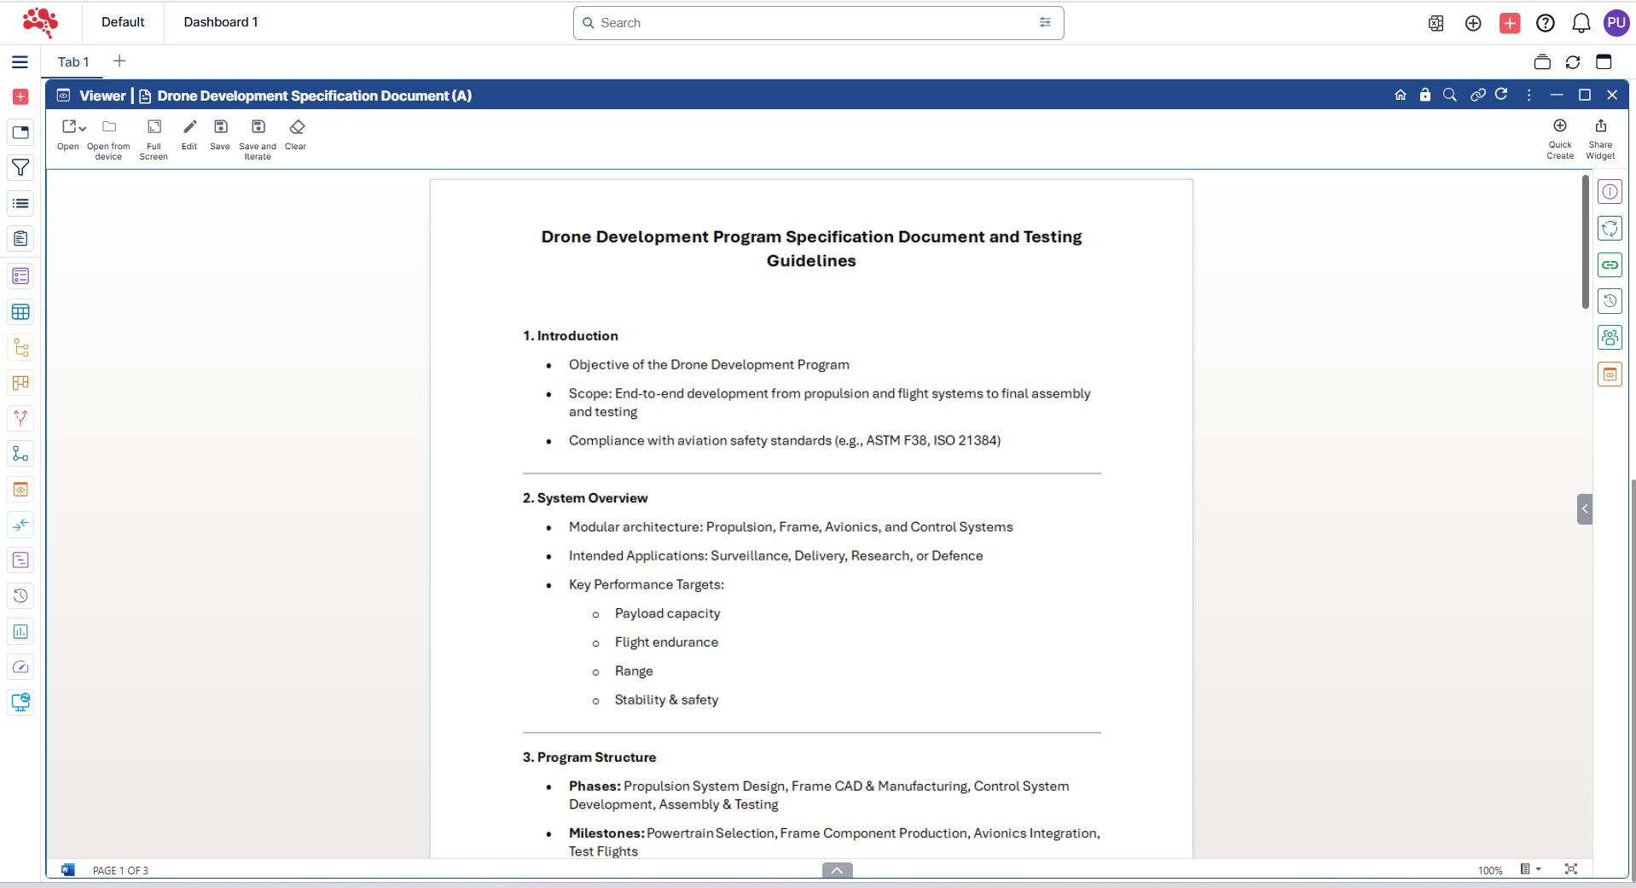Add a new tab with plus
The image size is (1636, 888).
(119, 61)
